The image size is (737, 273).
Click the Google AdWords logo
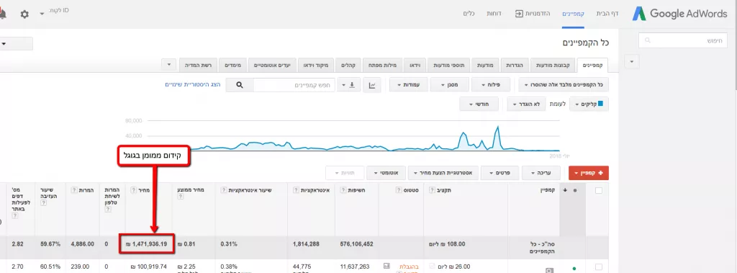(x=679, y=14)
